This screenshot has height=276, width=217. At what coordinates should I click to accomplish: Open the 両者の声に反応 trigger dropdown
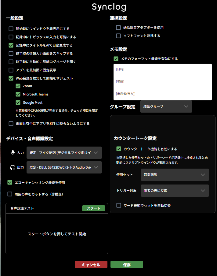[x=175, y=191]
